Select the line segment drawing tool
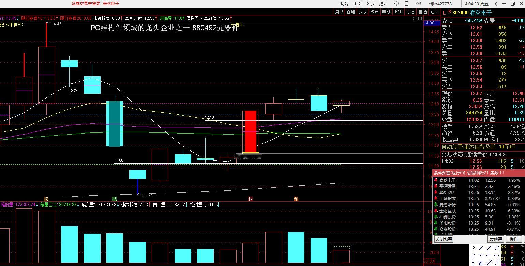Screen dimensions: 525x266 coord(481,248)
